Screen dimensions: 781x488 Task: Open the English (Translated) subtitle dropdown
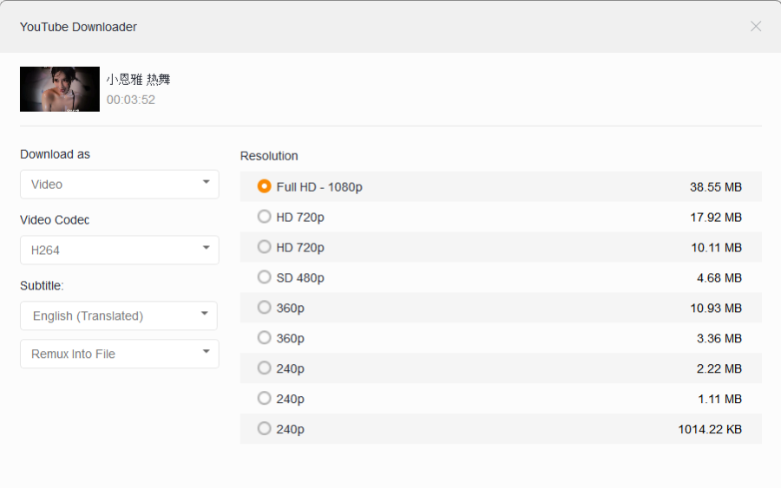[x=119, y=316]
